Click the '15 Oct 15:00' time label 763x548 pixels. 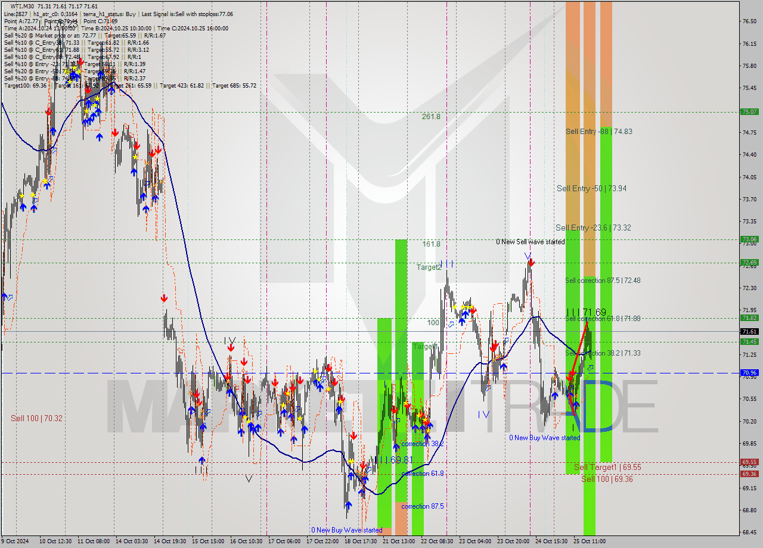click(207, 541)
